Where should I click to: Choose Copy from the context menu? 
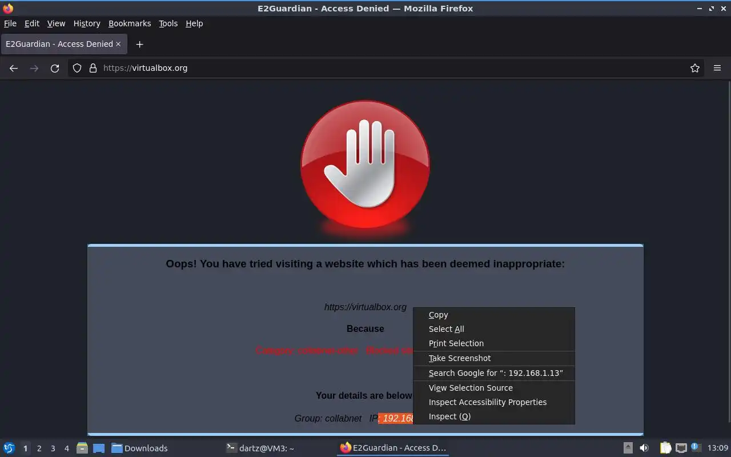click(494, 315)
